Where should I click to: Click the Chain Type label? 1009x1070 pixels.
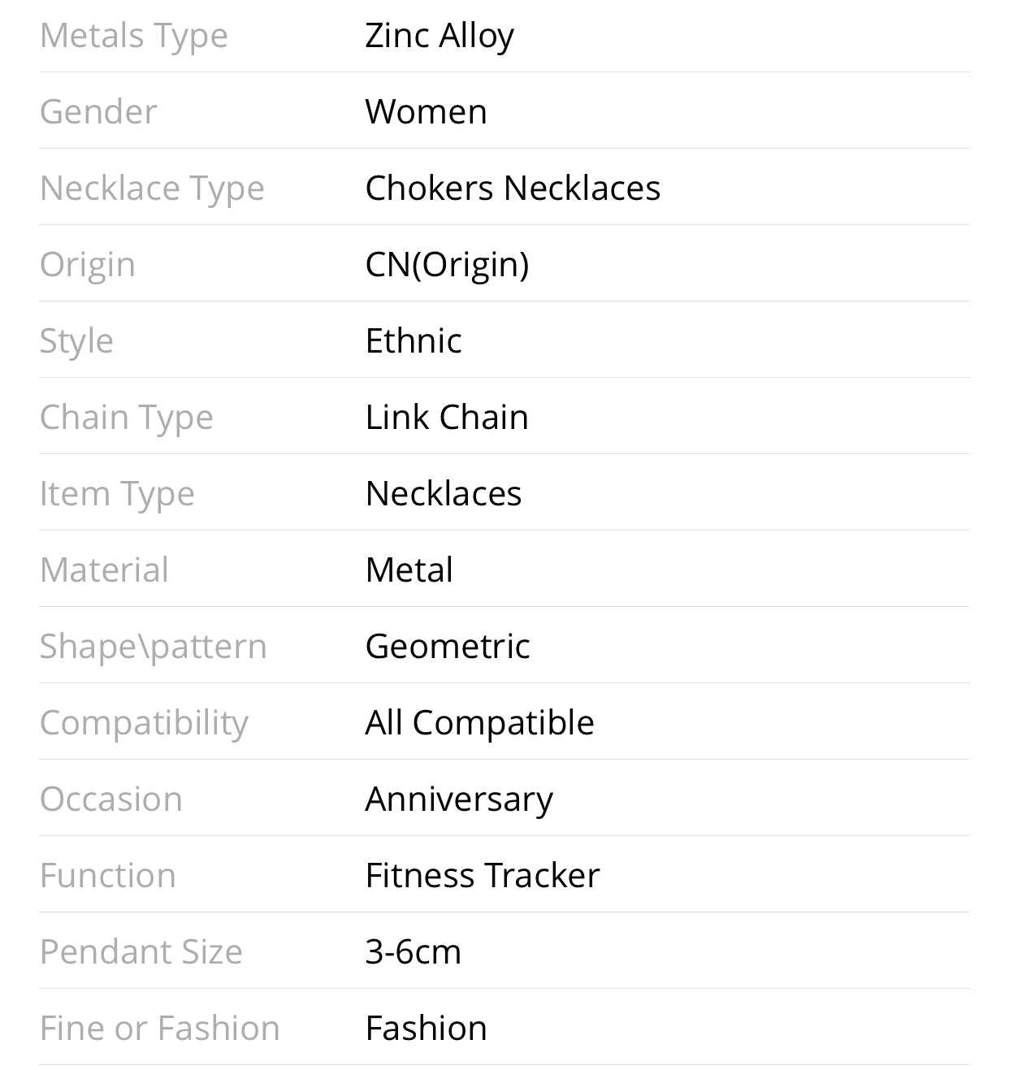[126, 418]
